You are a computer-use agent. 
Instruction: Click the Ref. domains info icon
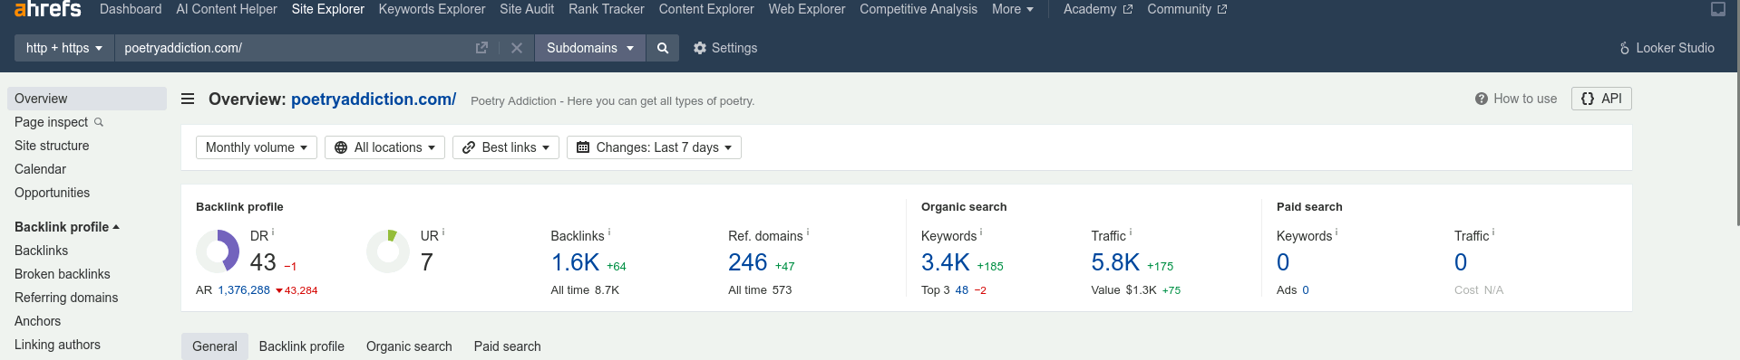[x=808, y=232]
